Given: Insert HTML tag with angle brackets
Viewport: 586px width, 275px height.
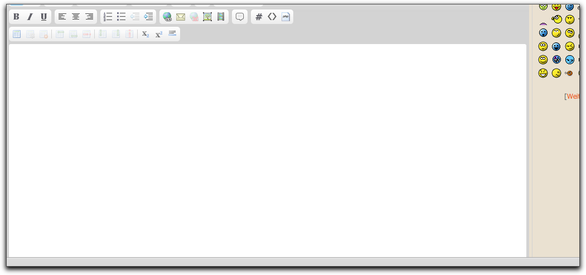Looking at the screenshot, I should coord(272,17).
